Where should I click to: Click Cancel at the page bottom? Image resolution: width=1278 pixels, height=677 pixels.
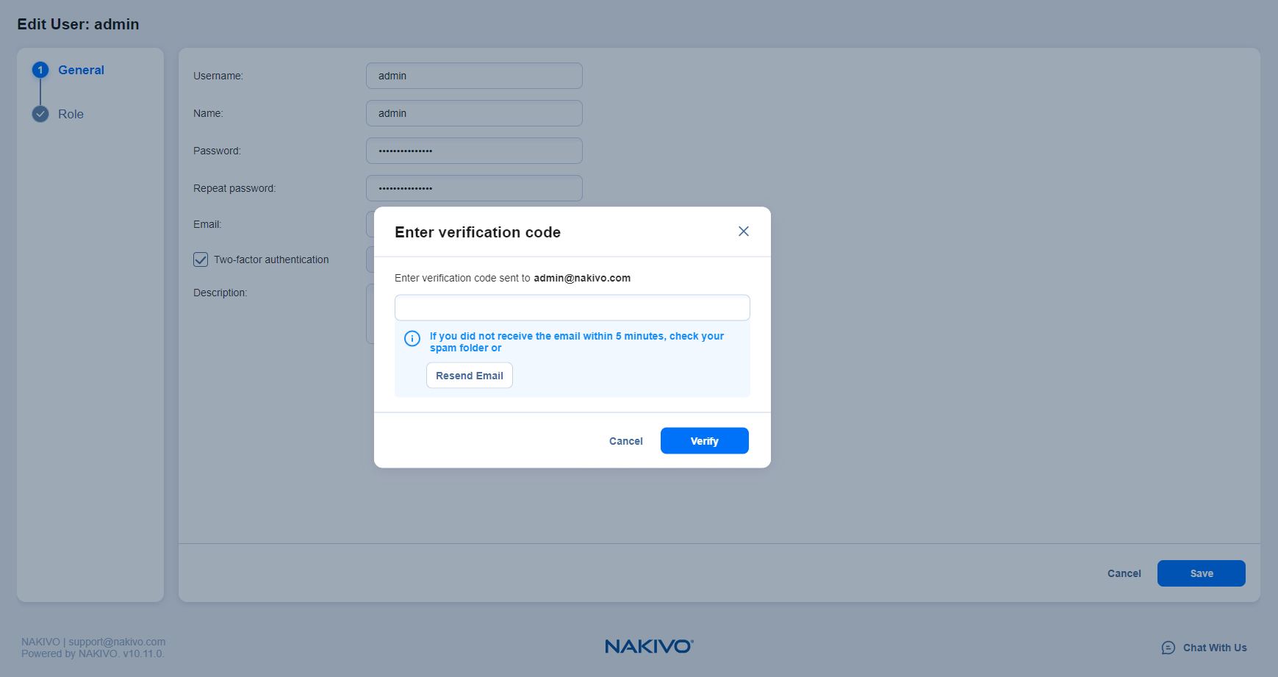click(1124, 573)
